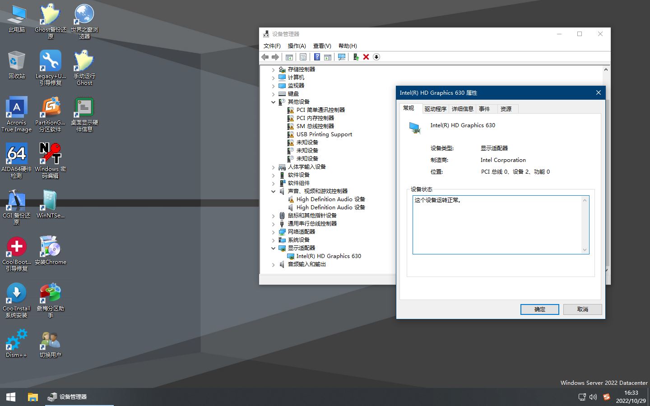Image resolution: width=650 pixels, height=406 pixels.
Task: Click the Back arrow in Device Manager toolbar
Action: click(x=265, y=57)
